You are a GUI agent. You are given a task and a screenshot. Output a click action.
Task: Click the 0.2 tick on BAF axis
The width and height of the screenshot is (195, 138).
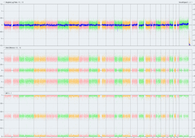coord(2,128)
